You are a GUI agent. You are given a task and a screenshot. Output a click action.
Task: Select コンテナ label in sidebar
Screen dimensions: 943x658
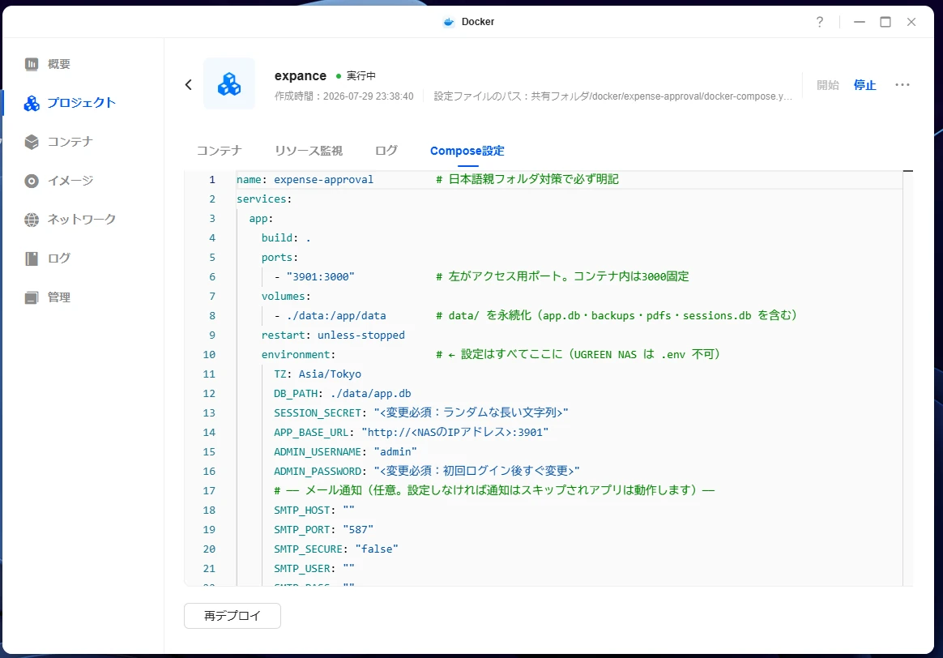(x=70, y=142)
